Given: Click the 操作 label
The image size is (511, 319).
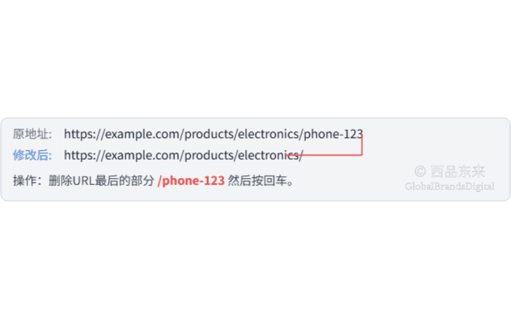Looking at the screenshot, I should (27, 181).
